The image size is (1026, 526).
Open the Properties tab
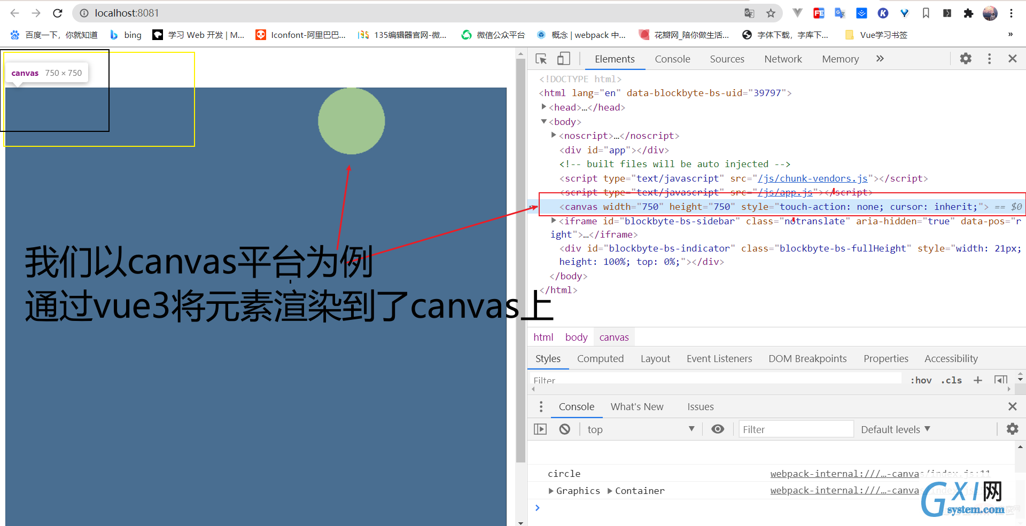click(885, 358)
